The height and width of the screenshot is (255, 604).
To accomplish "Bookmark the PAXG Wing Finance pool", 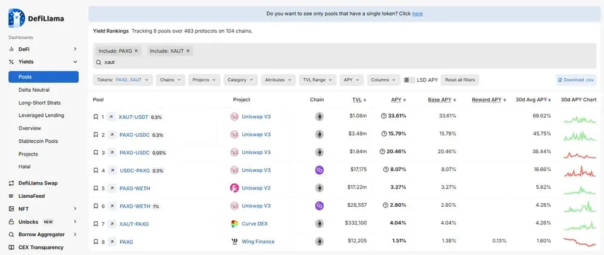I will (x=95, y=242).
